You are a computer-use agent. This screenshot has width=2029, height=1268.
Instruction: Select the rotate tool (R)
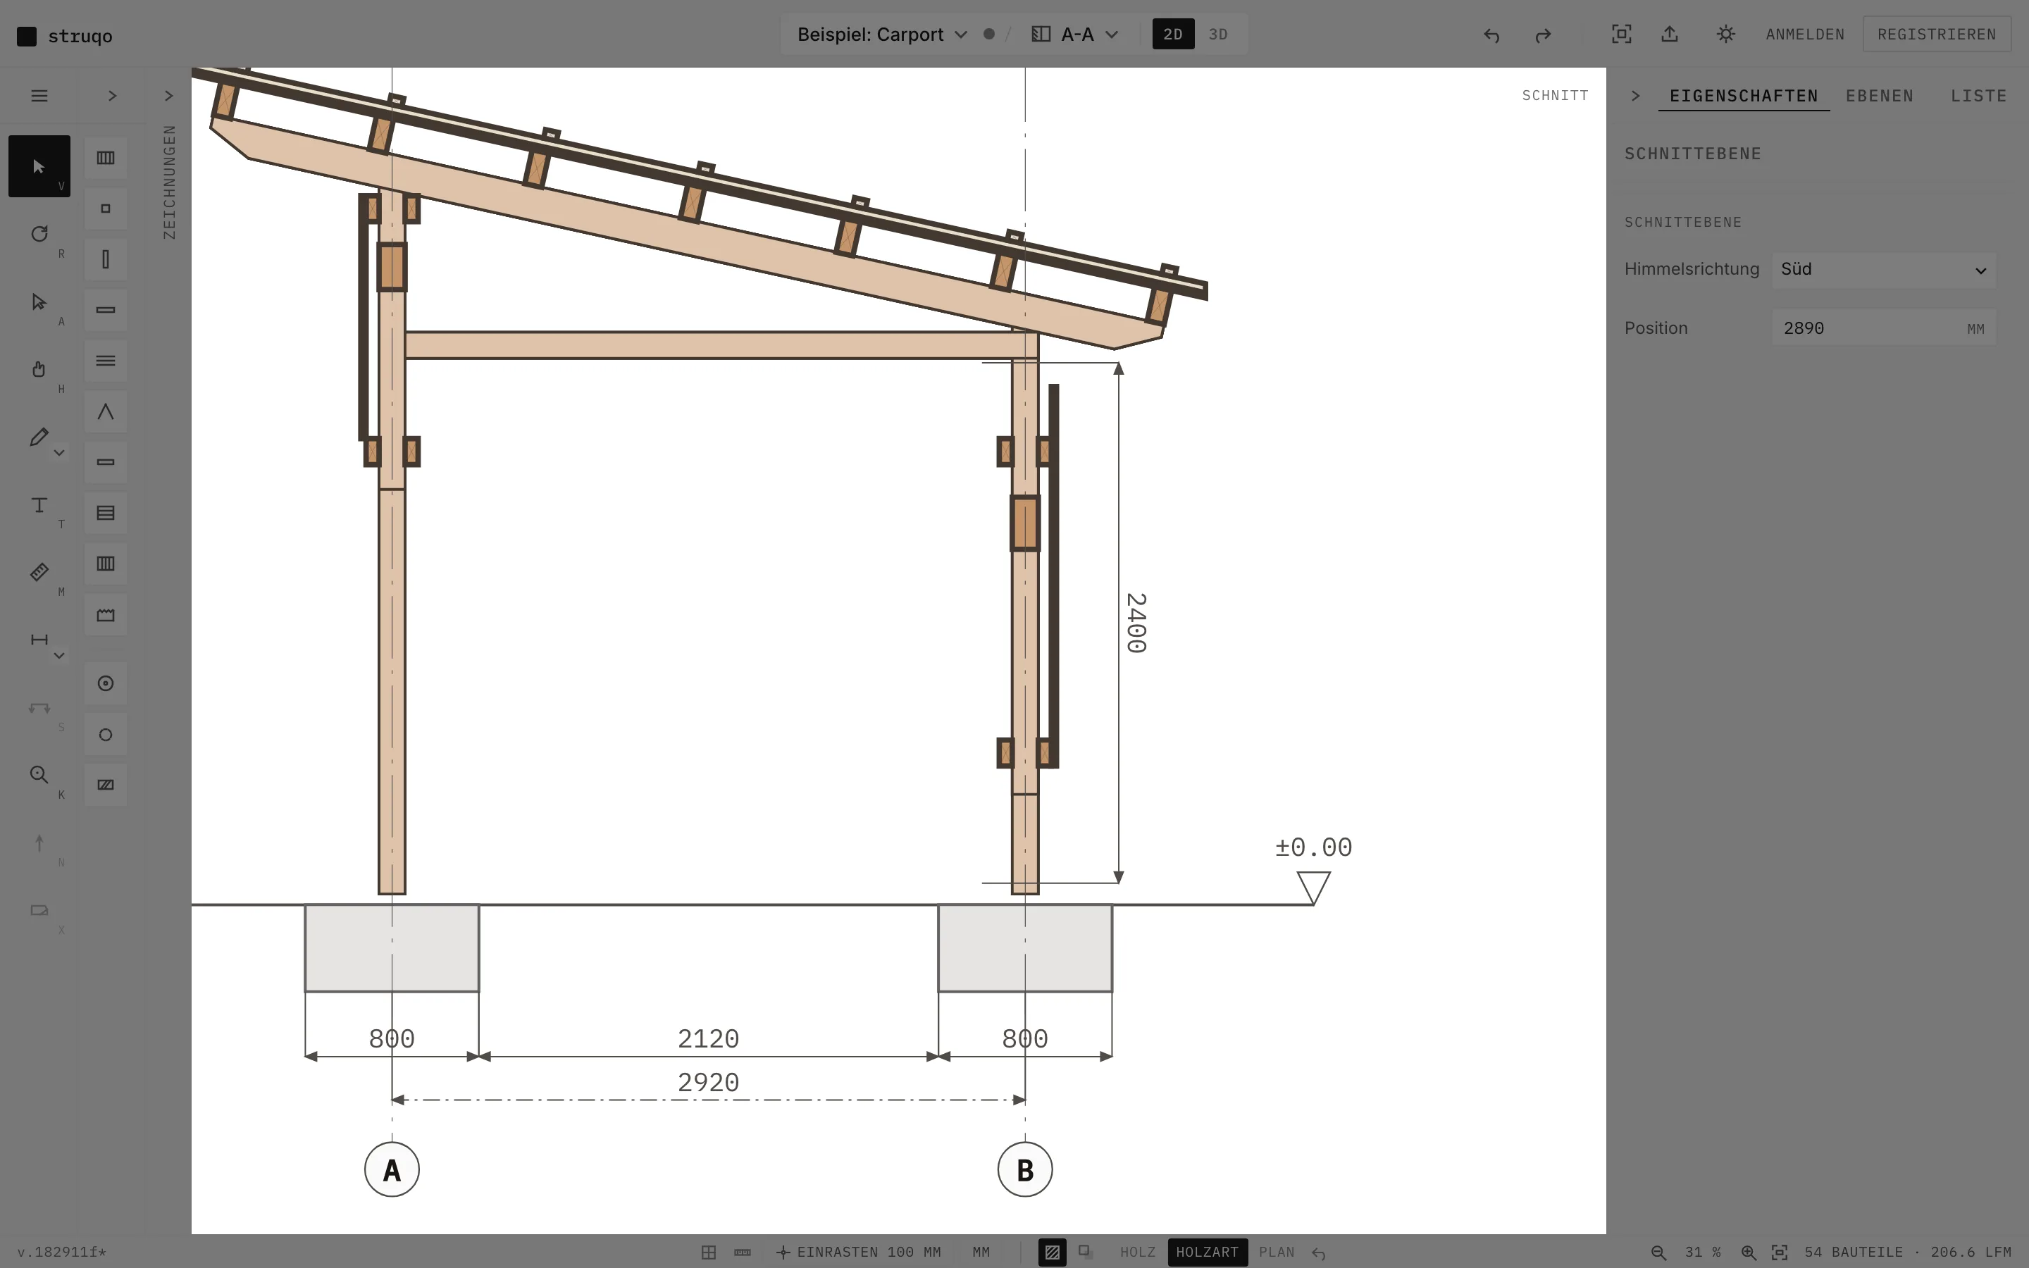[x=39, y=234]
